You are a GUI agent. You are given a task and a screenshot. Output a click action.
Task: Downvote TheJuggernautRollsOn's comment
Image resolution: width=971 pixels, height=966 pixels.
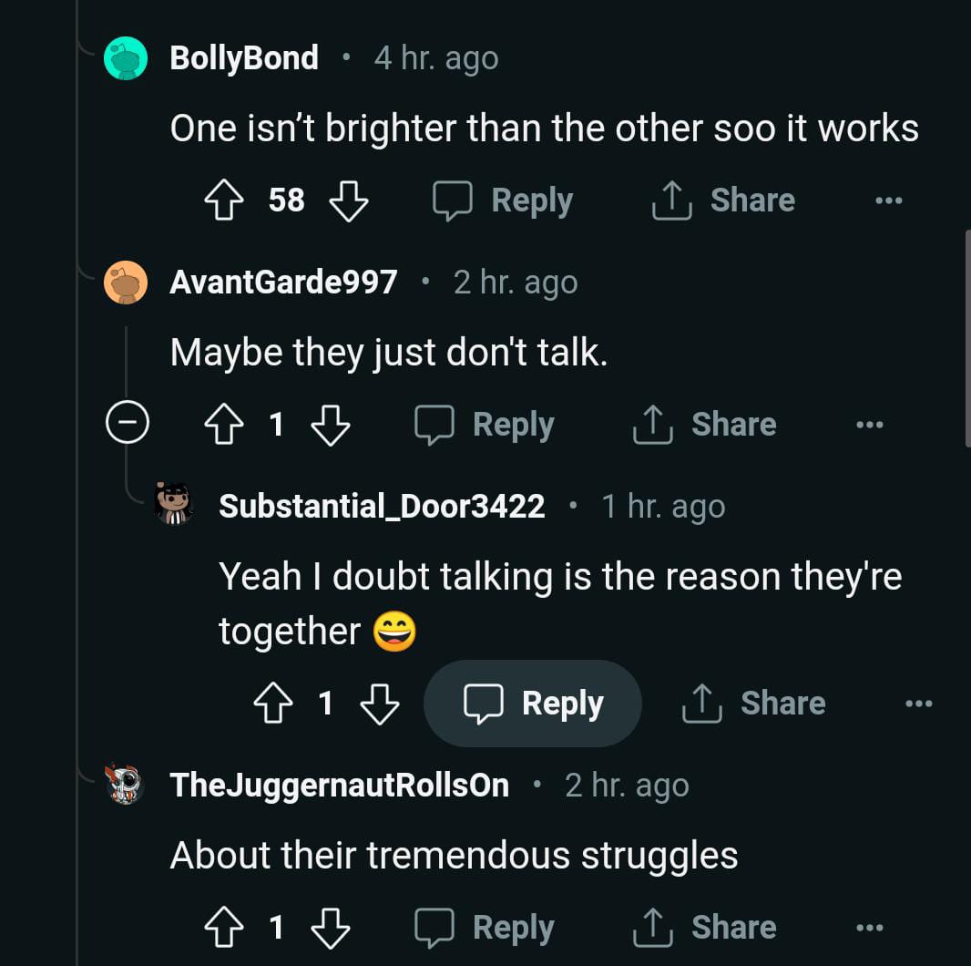point(331,928)
